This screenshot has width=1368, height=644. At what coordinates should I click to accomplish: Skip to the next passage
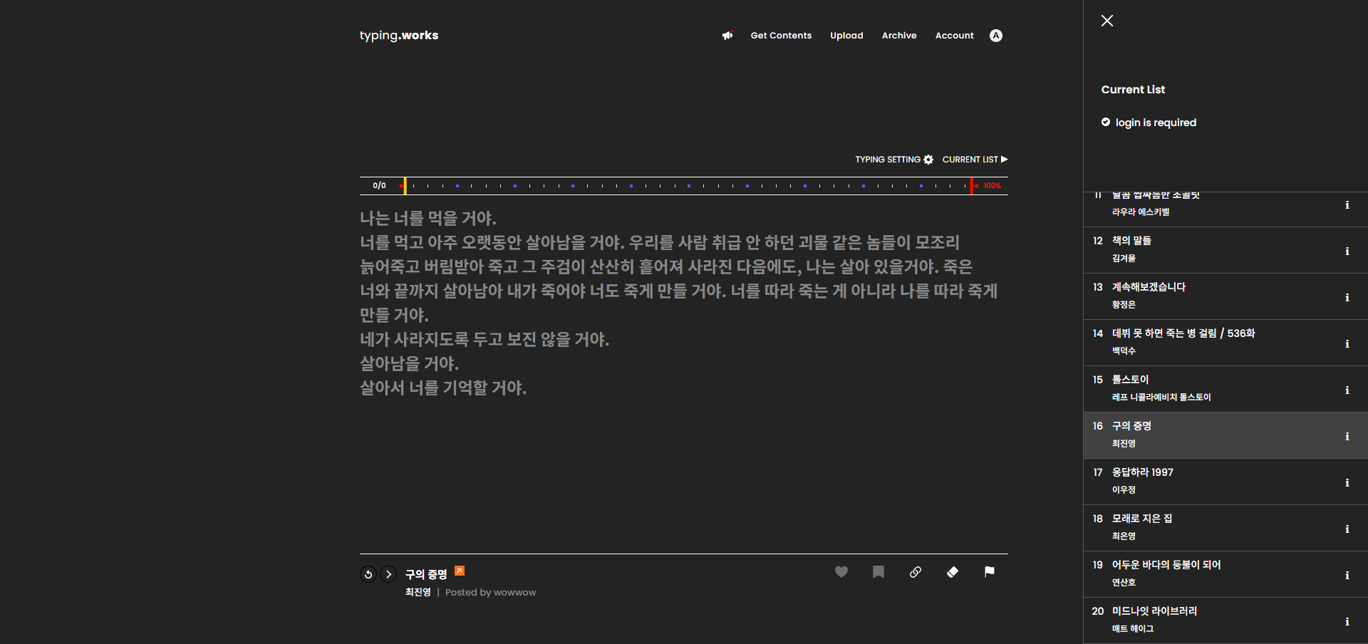point(388,573)
